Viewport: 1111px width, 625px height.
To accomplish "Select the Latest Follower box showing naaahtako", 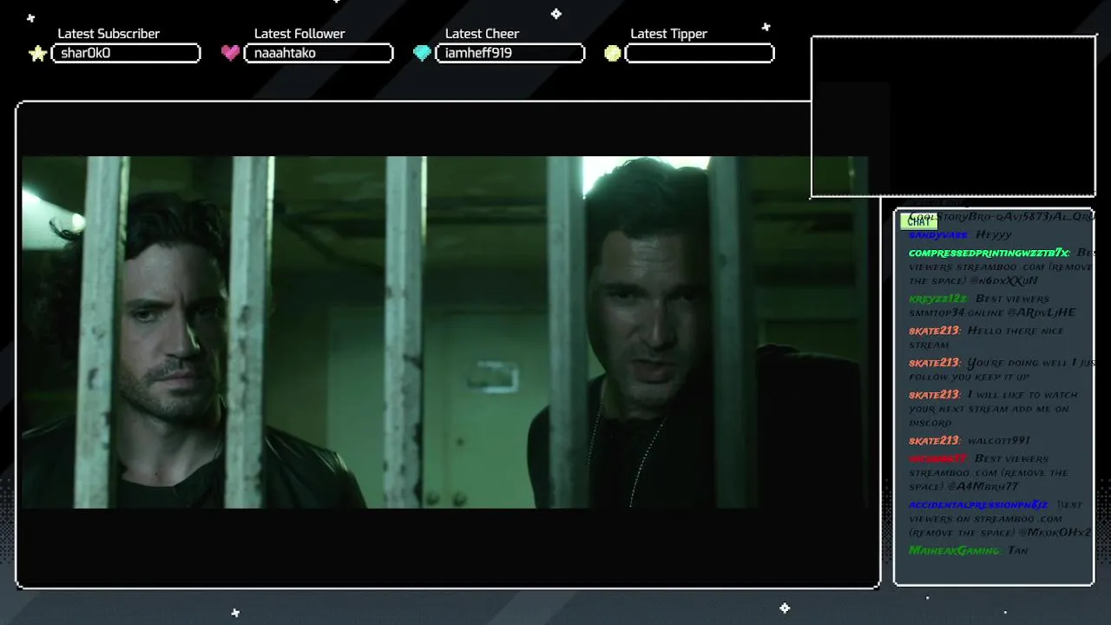I will tap(319, 53).
